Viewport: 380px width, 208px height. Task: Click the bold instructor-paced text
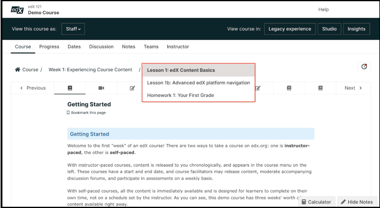pyautogui.click(x=188, y=149)
